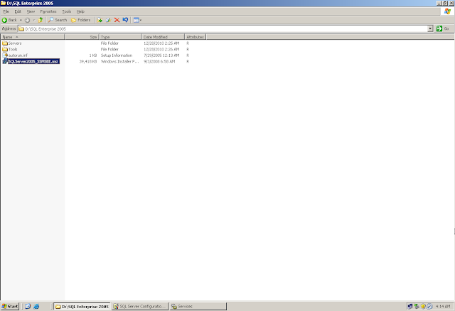Click the address bar path field
Screen dimensions: 455x311
coord(223,28)
